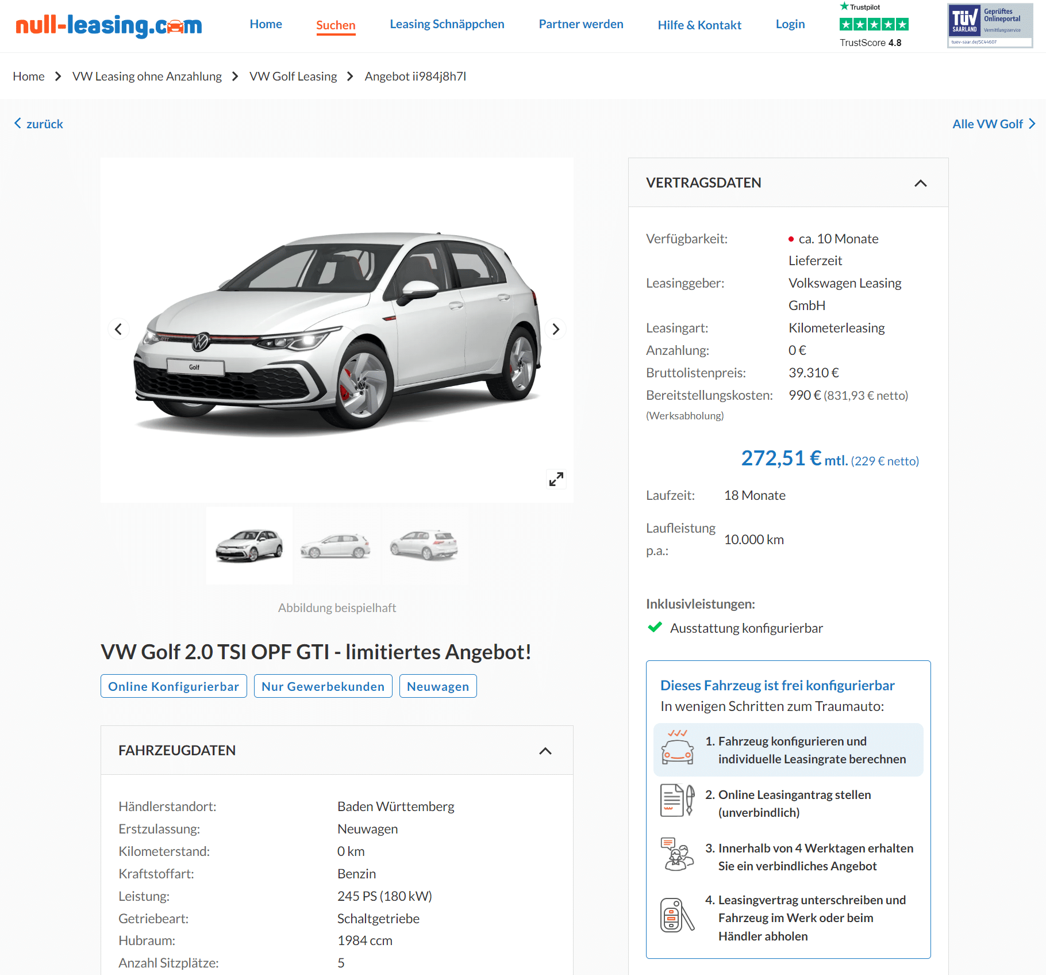Click the 39.310 € Bruttolistenpreis value
This screenshot has width=1046, height=975.
point(813,373)
